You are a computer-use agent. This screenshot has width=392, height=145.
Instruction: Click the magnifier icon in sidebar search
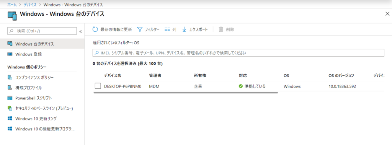coord(11,31)
